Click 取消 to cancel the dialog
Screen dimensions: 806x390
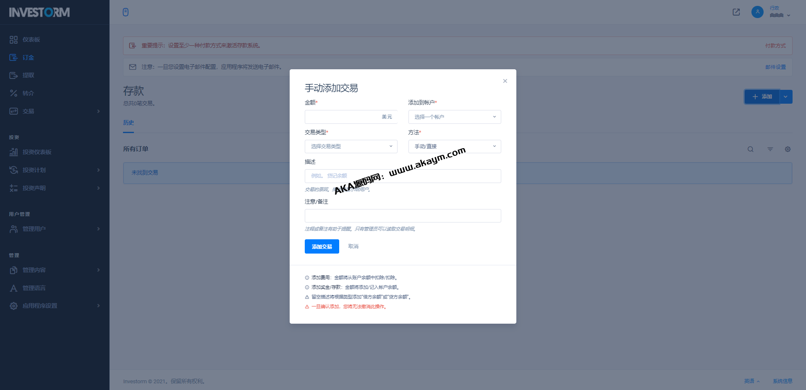click(353, 246)
